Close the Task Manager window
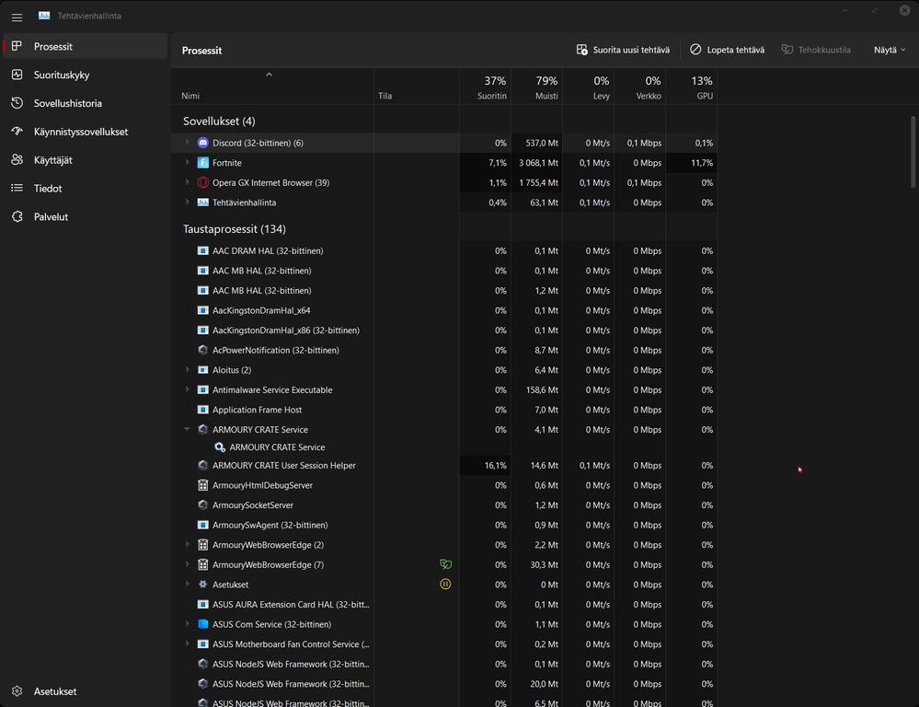919x707 pixels. pos(904,10)
